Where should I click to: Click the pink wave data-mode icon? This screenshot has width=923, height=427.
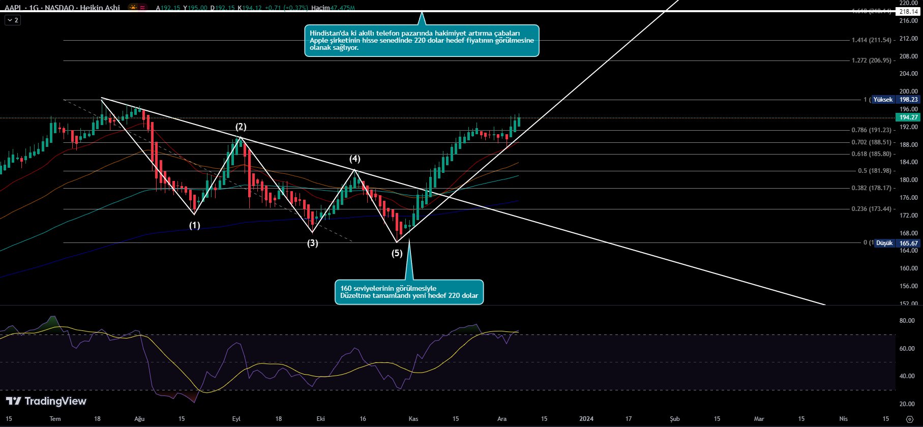tap(143, 8)
